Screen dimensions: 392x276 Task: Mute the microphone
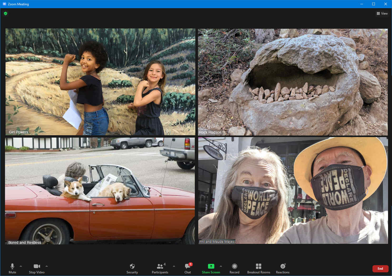point(12,268)
